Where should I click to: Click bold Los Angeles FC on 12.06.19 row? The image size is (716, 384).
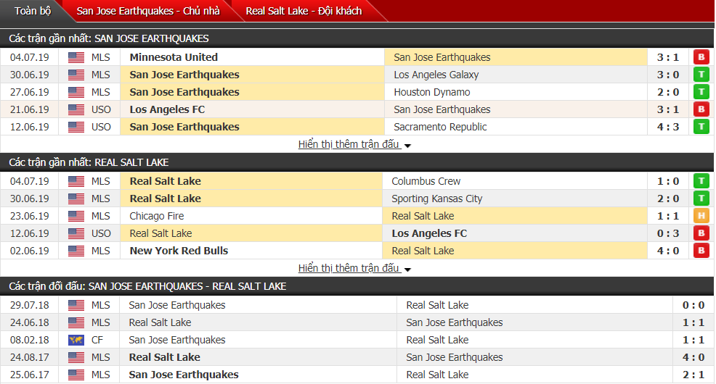point(429,233)
